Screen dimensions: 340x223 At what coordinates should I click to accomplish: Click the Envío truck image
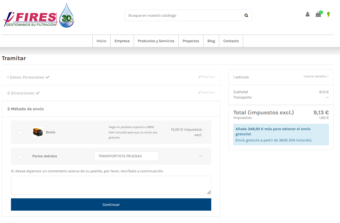(x=38, y=132)
